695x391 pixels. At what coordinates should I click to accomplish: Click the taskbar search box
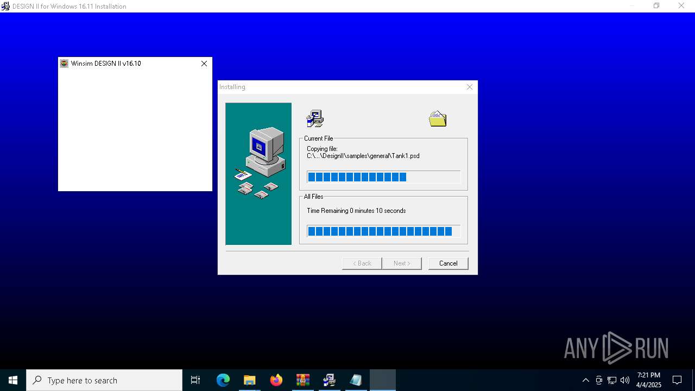coord(104,380)
